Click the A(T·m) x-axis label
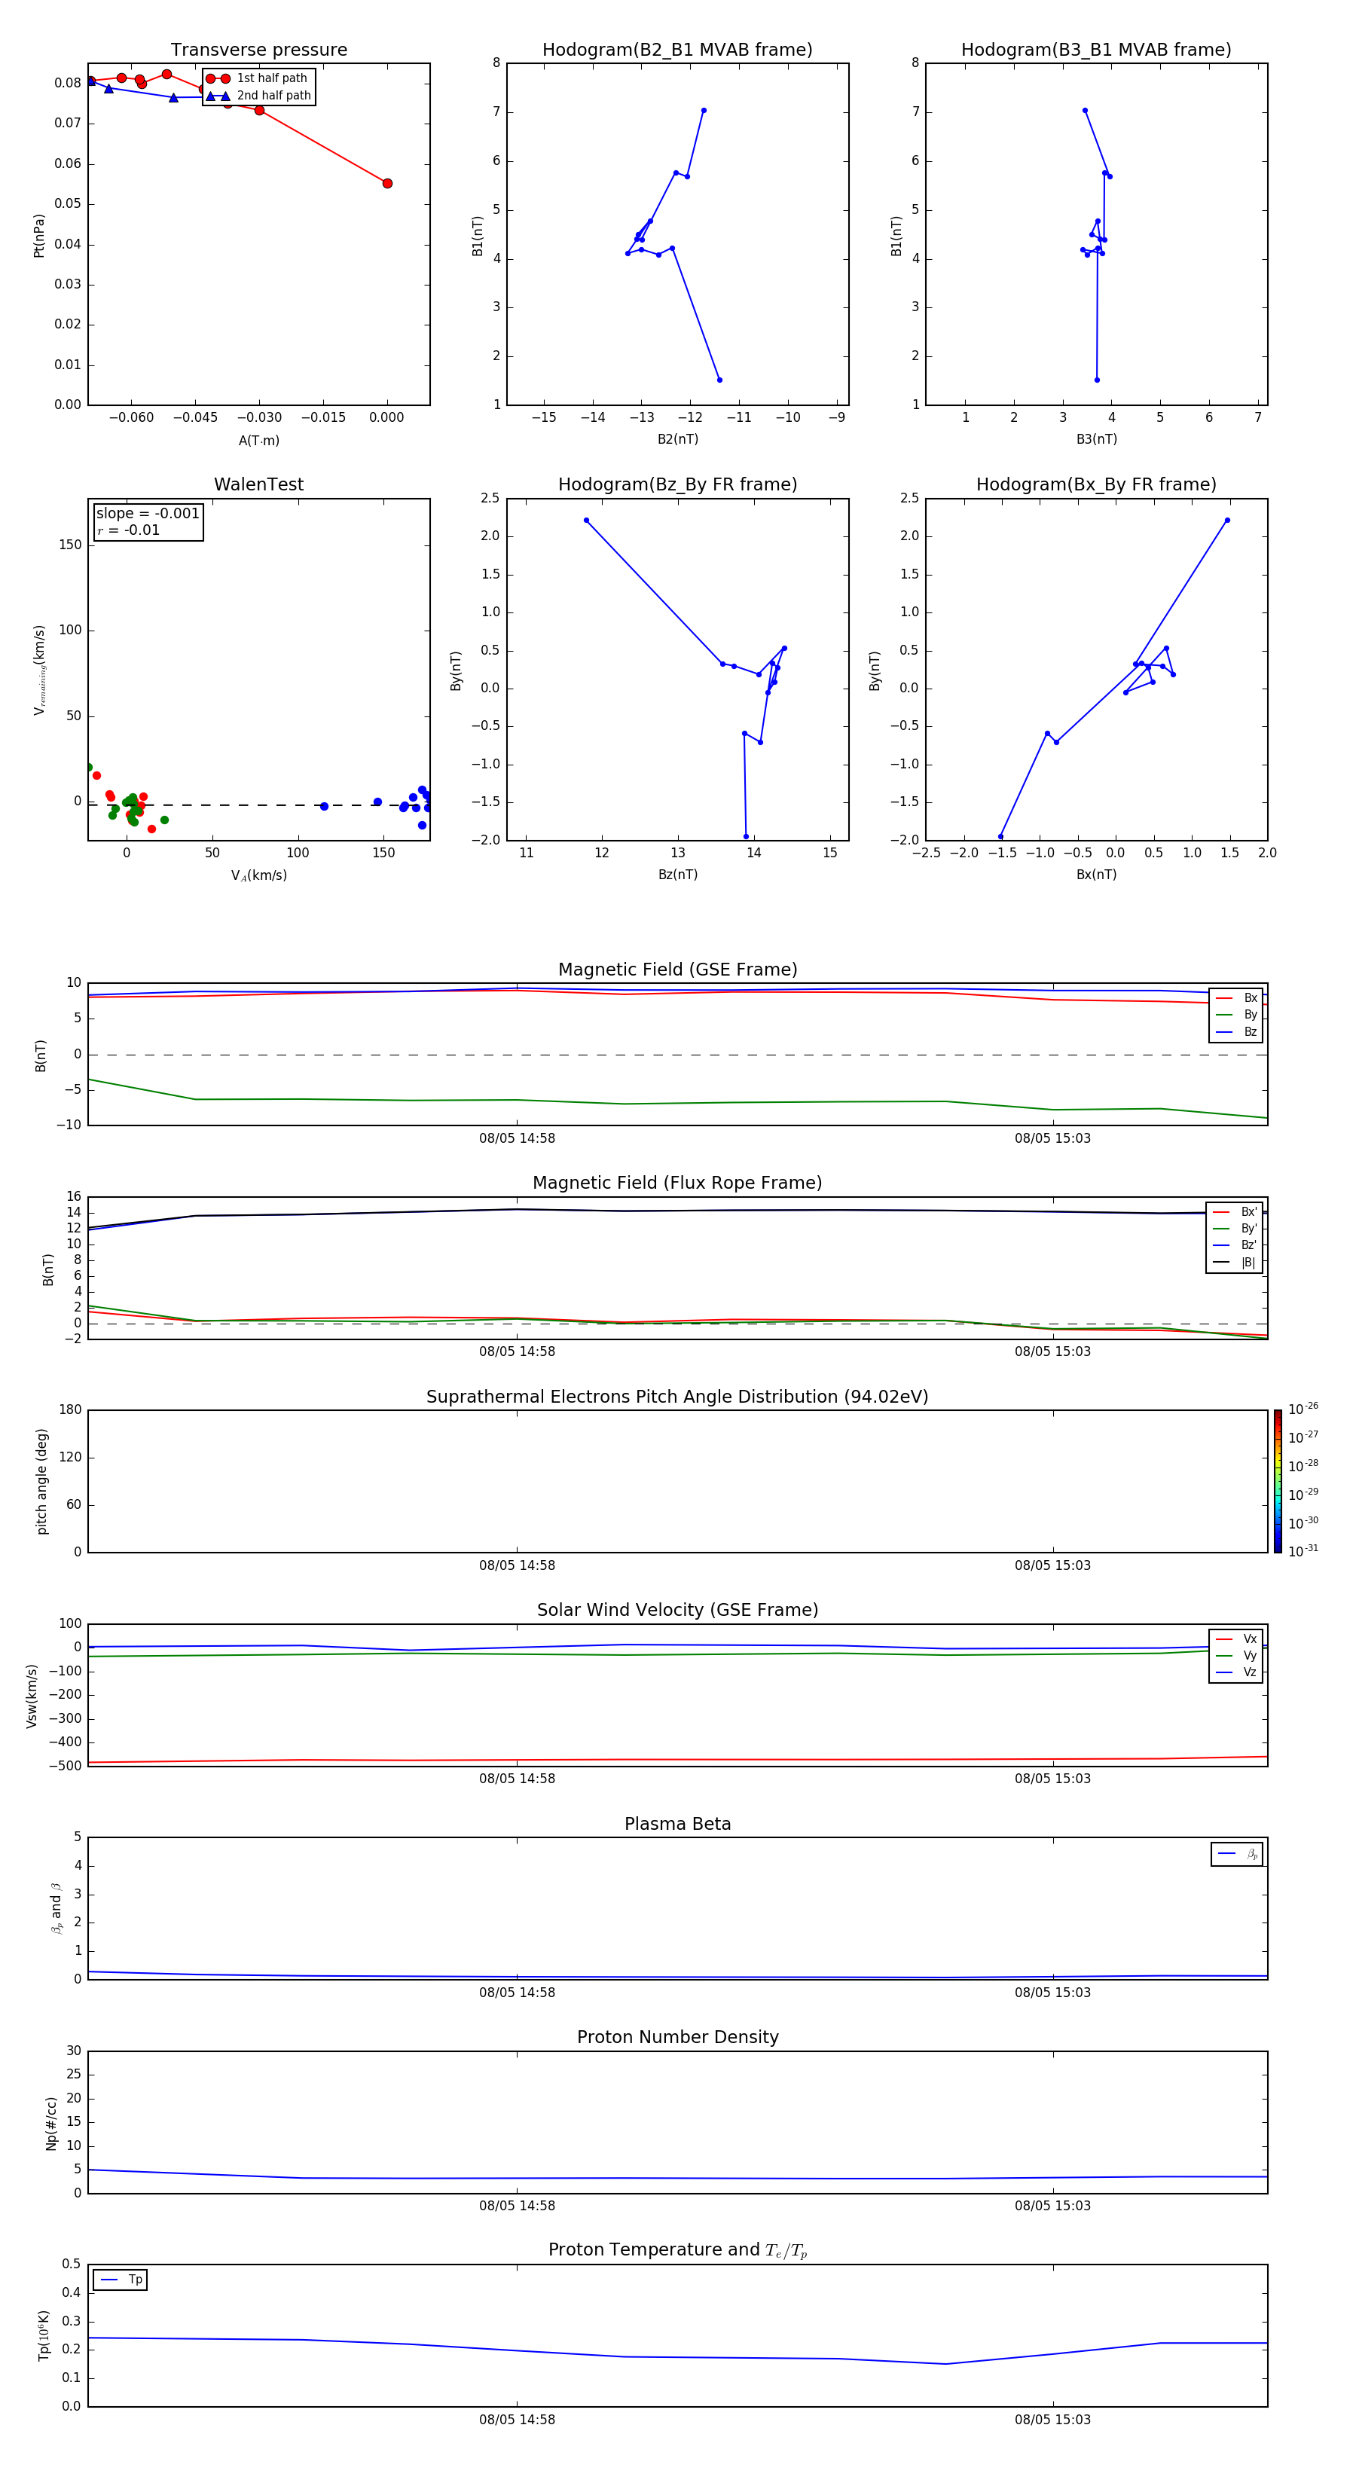The width and height of the screenshot is (1356, 2486). [258, 441]
